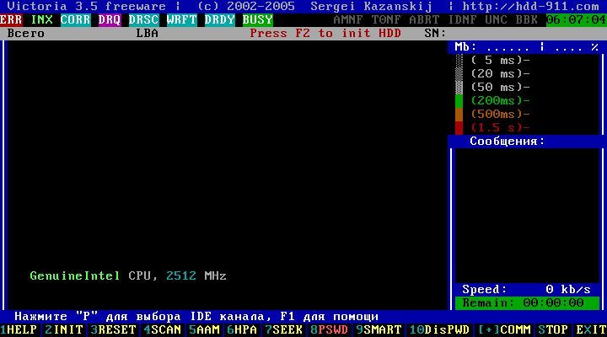The height and width of the screenshot is (337, 607).
Task: Run the 7SEEK test item
Action: (284, 330)
